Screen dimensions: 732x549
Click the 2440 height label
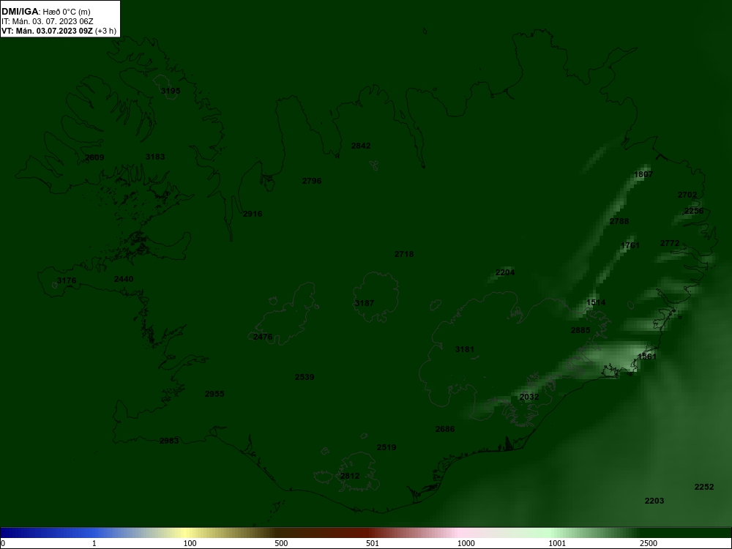tap(124, 279)
